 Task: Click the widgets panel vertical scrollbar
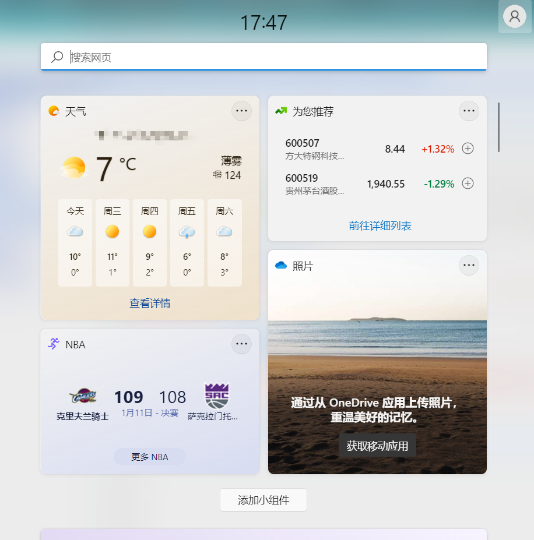[x=498, y=127]
